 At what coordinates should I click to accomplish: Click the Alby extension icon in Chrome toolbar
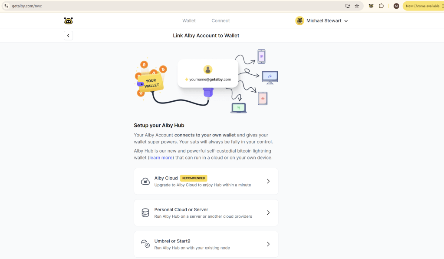click(371, 6)
